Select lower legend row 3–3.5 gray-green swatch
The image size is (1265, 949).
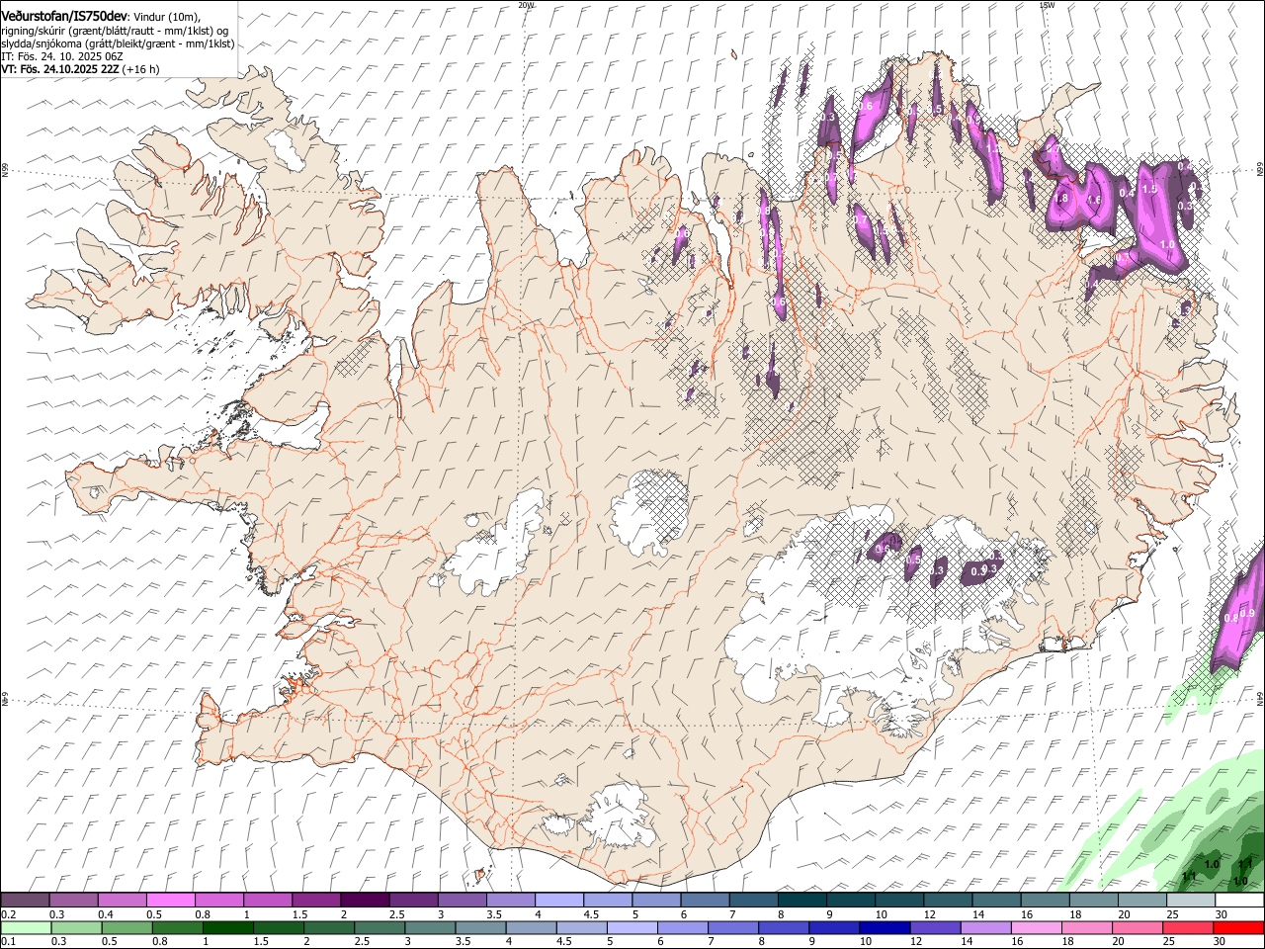click(430, 928)
